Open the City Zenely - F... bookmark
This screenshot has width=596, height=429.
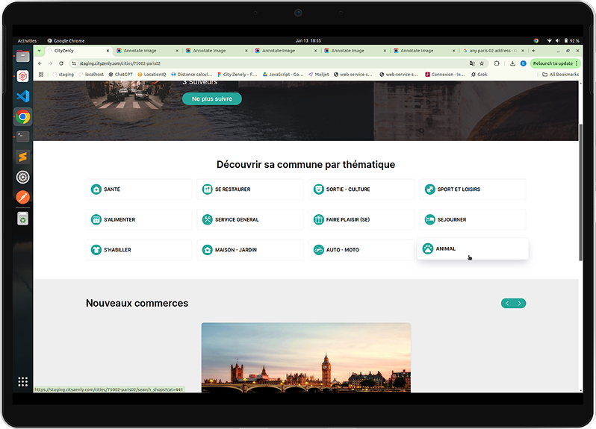238,75
